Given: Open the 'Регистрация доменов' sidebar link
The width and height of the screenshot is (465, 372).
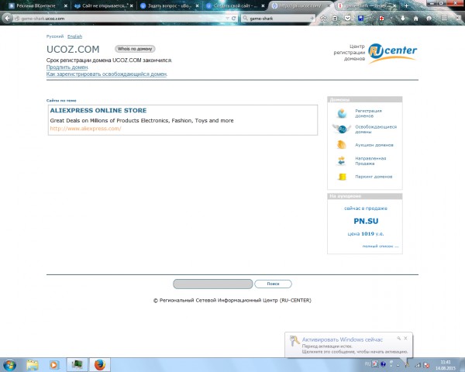Looking at the screenshot, I should click(369, 113).
